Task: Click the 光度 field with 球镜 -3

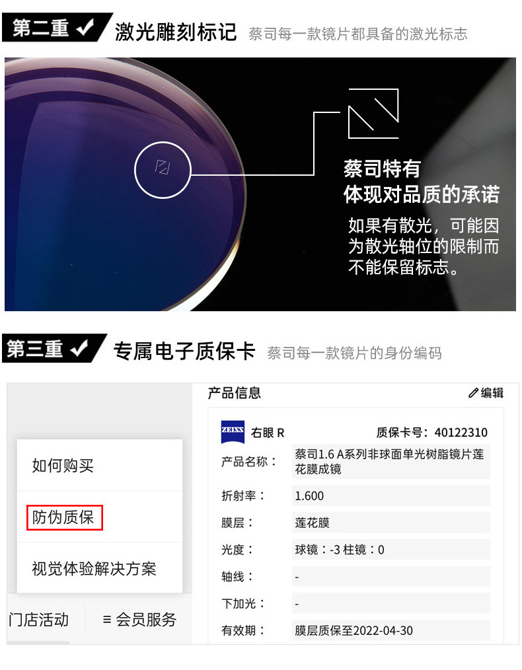Action: point(391,550)
